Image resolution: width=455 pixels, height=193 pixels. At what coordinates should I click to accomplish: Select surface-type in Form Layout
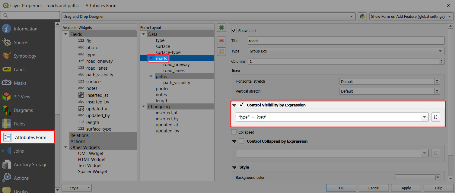(x=168, y=52)
